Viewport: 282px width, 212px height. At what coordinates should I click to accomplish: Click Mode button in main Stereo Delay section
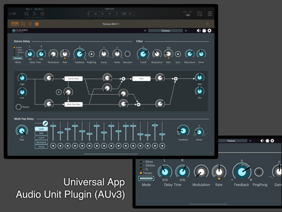click(x=18, y=58)
